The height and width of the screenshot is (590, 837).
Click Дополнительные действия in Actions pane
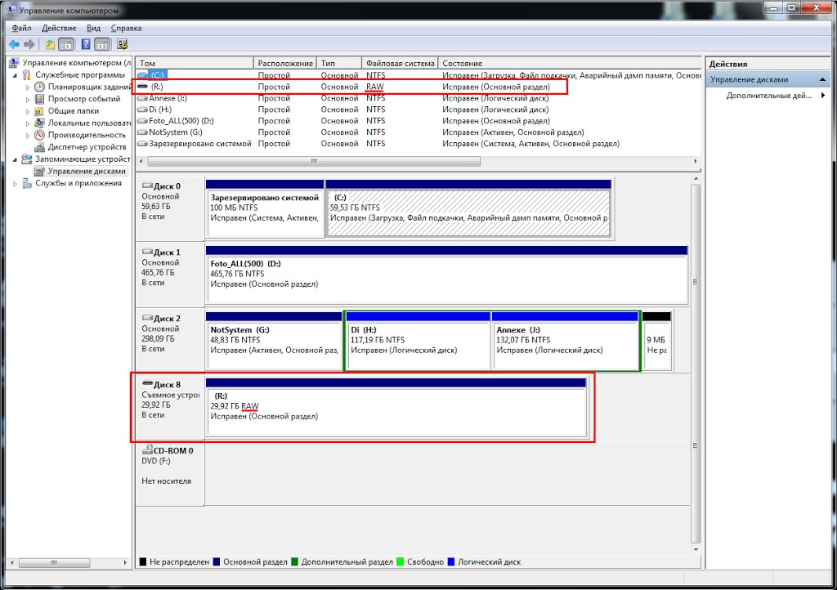[768, 96]
